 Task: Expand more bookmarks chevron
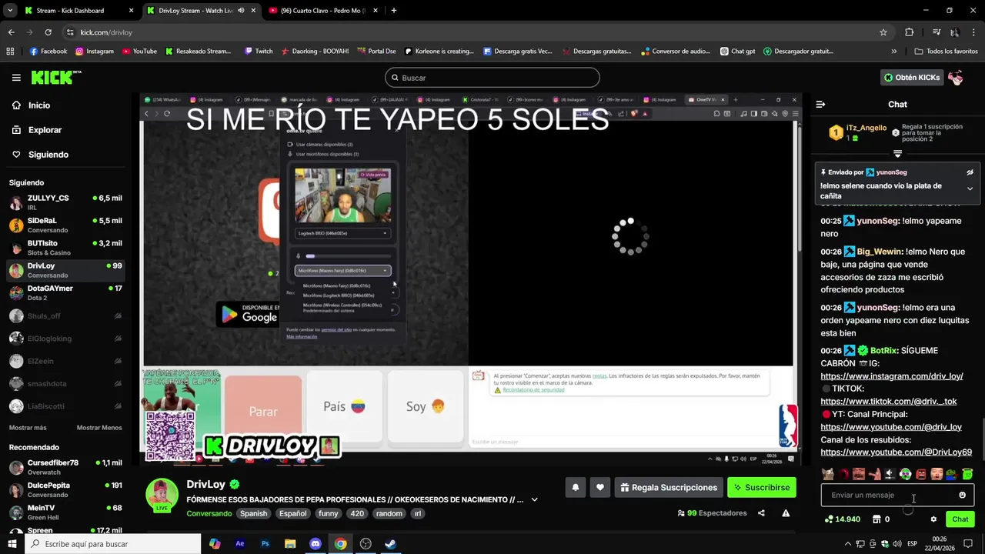point(893,52)
